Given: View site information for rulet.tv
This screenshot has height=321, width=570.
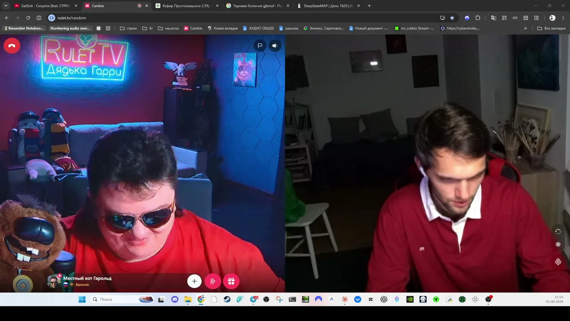Looking at the screenshot, I should coord(52,18).
